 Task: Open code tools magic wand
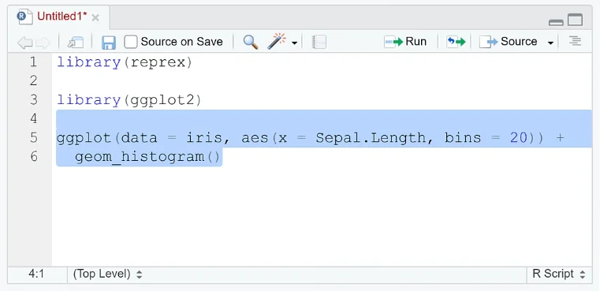click(277, 41)
